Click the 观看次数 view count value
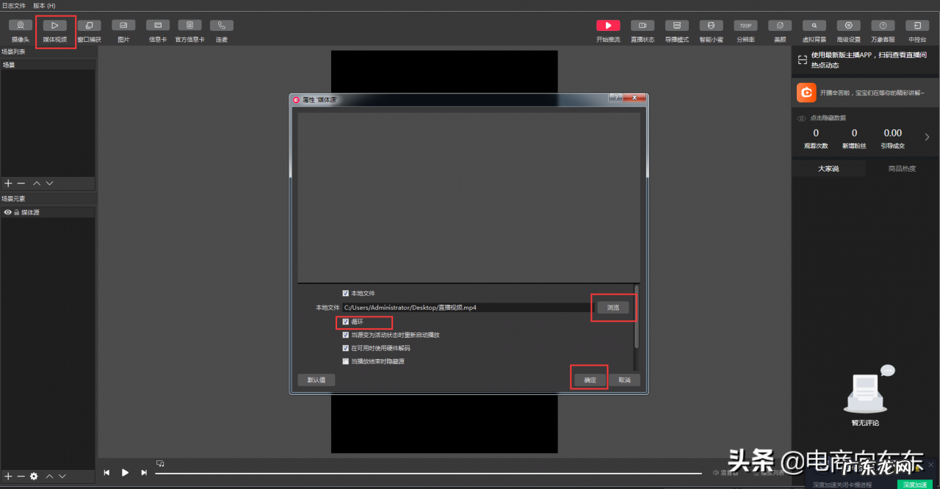 (x=816, y=133)
